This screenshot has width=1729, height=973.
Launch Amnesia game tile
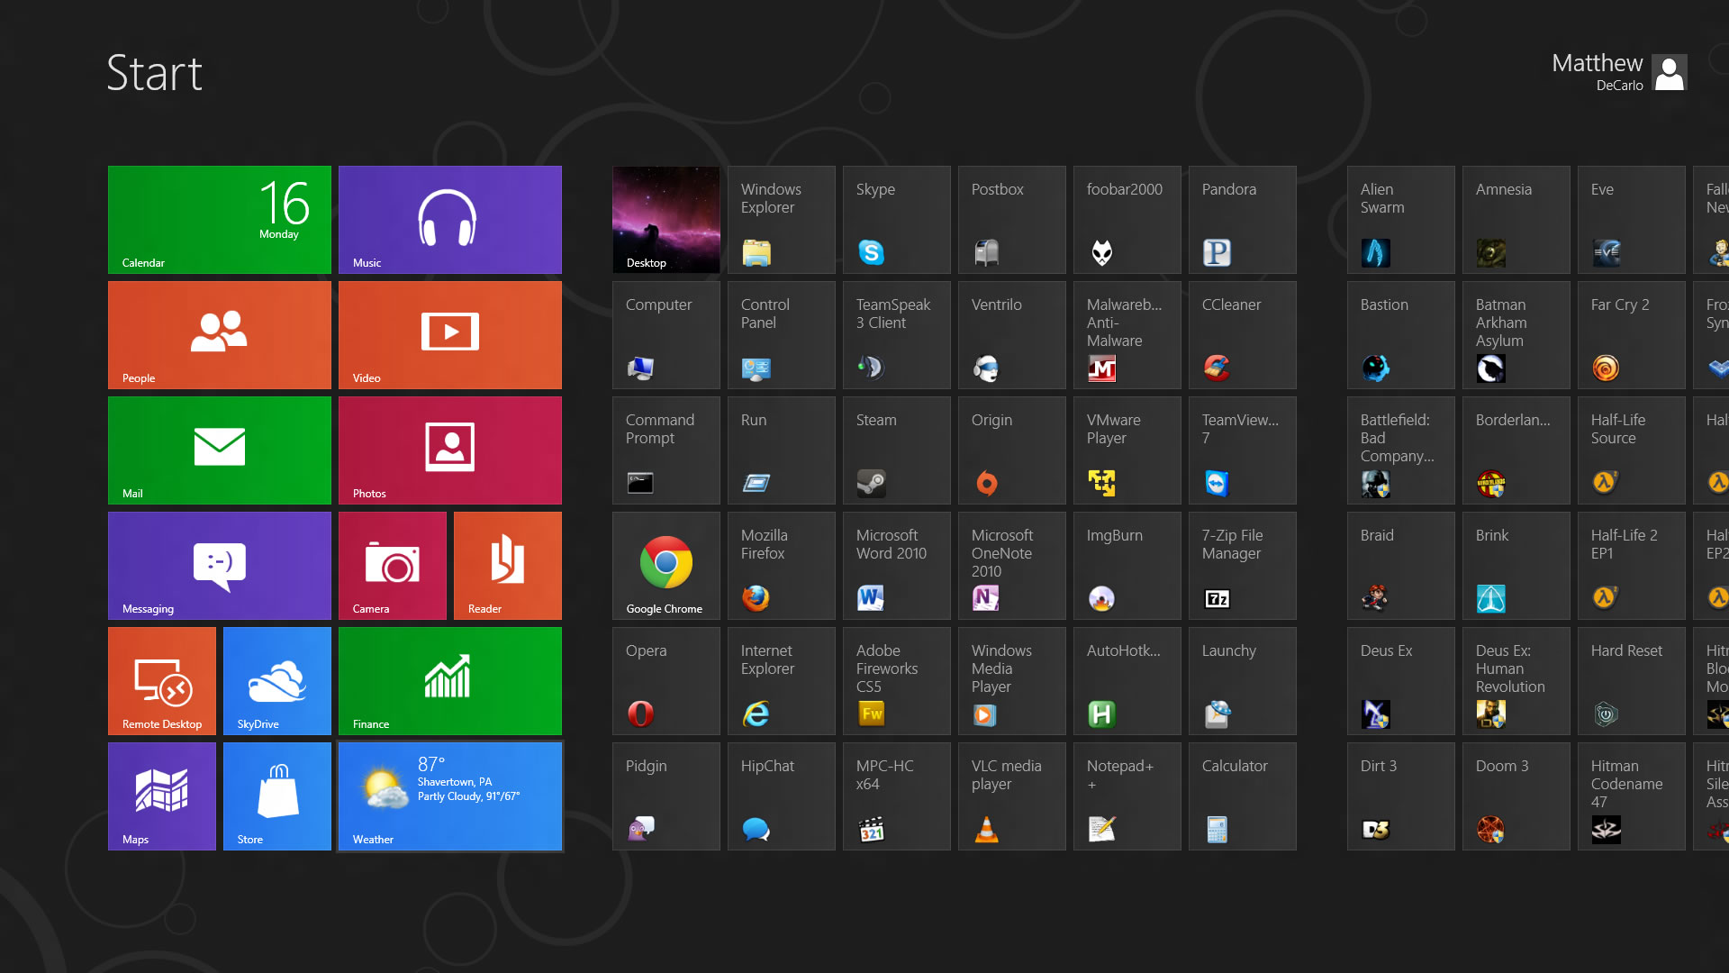pyautogui.click(x=1516, y=220)
